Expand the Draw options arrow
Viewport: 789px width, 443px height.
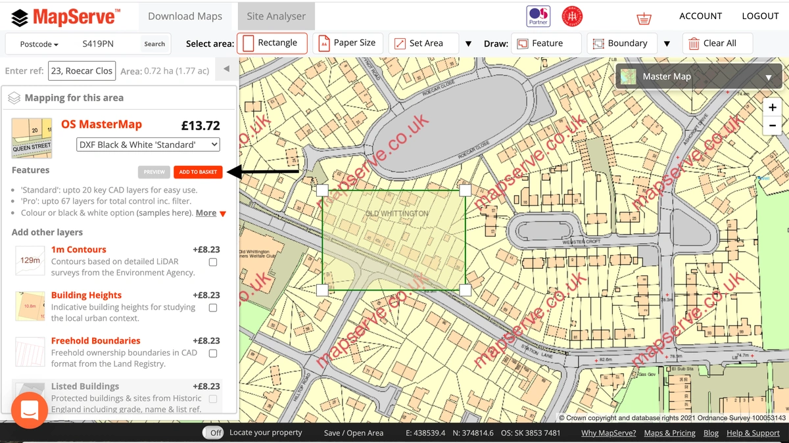click(x=667, y=44)
